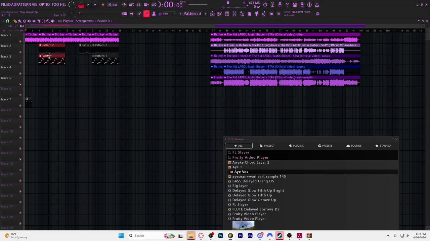
Task: Open the project info icon
Action: (x=309, y=5)
